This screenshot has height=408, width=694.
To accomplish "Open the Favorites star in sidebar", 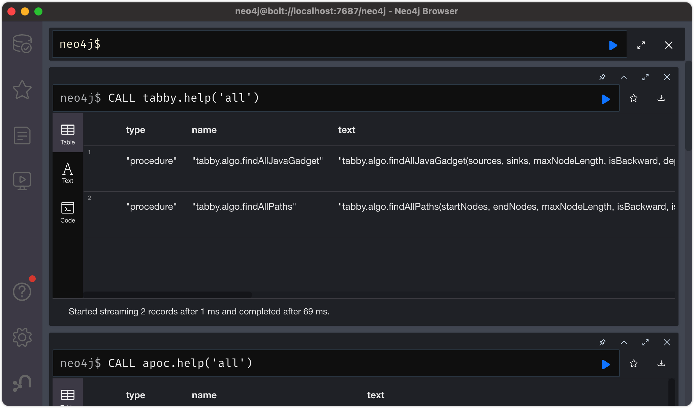I will 22,90.
